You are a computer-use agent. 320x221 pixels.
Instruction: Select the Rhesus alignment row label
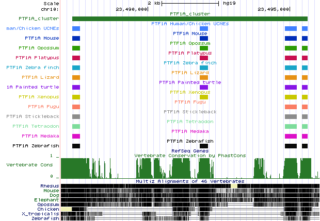pos(49,185)
